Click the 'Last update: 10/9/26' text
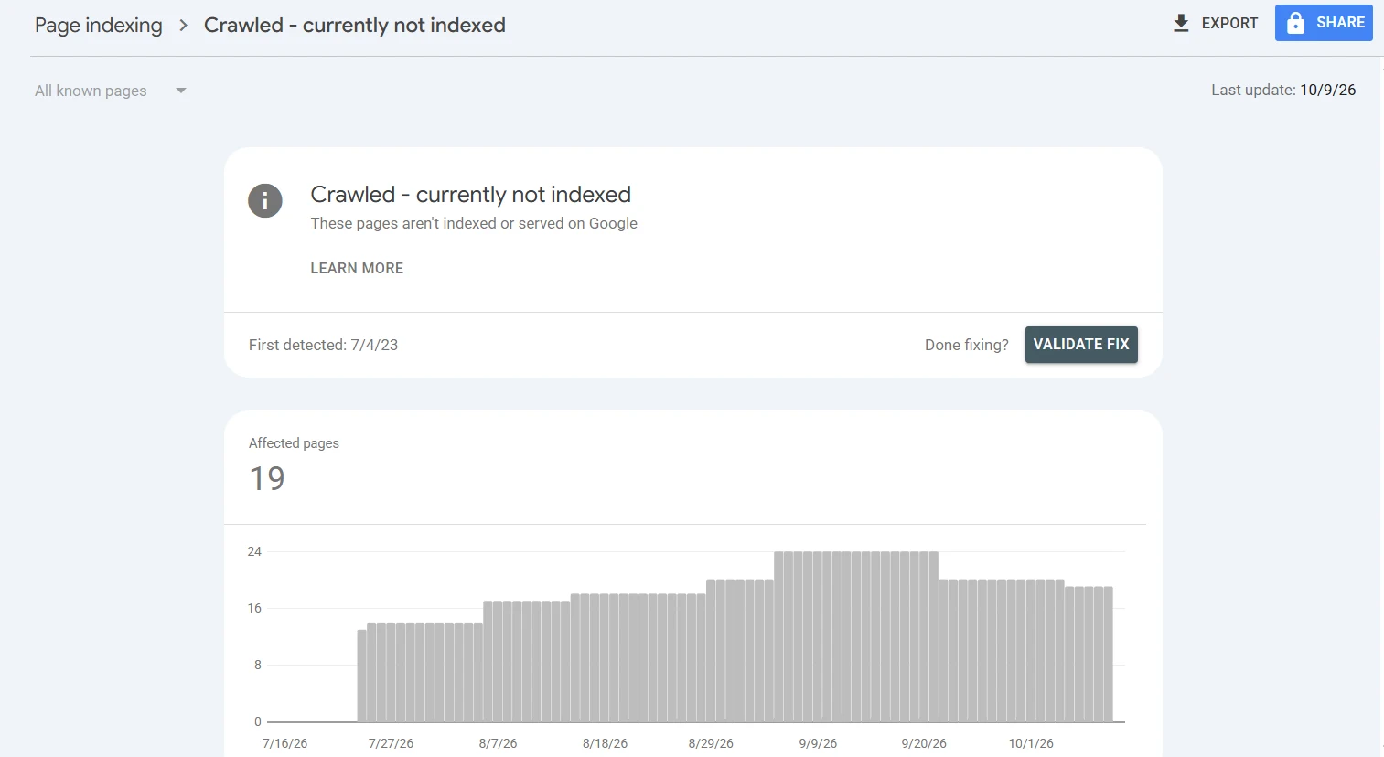Image resolution: width=1384 pixels, height=757 pixels. pyautogui.click(x=1283, y=90)
